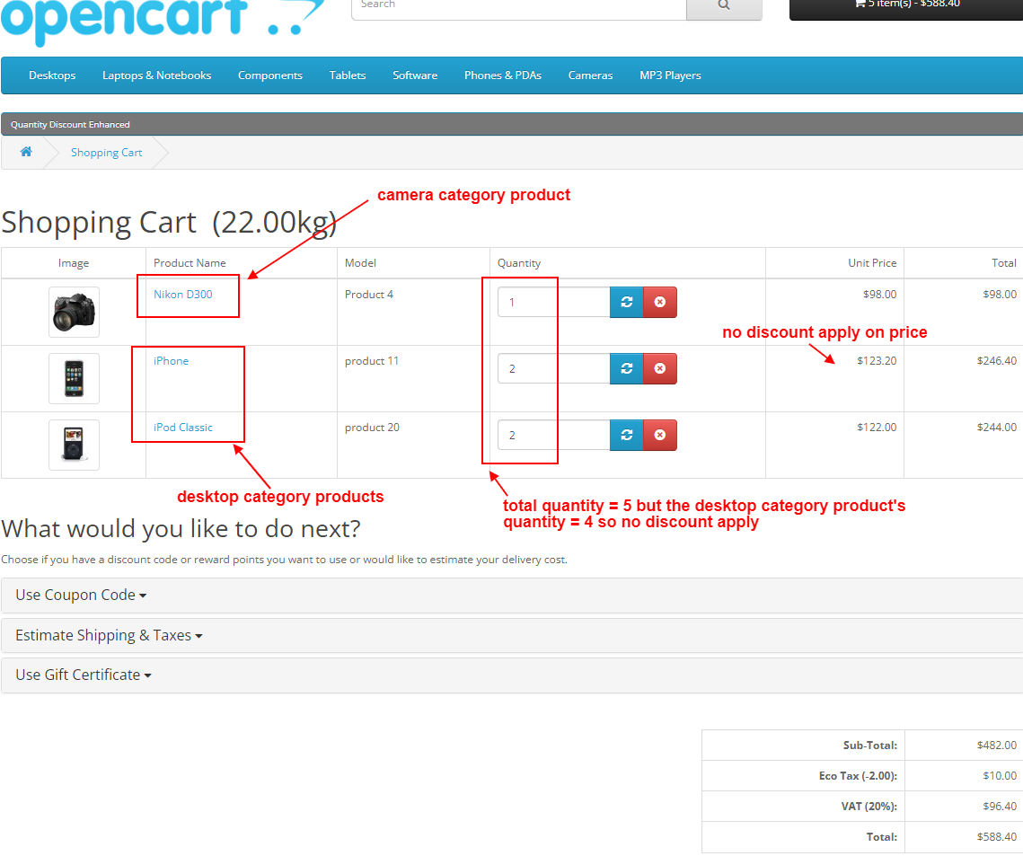This screenshot has height=856, width=1023.
Task: Click the iPod Classic product thumbnail
Action: click(x=74, y=444)
